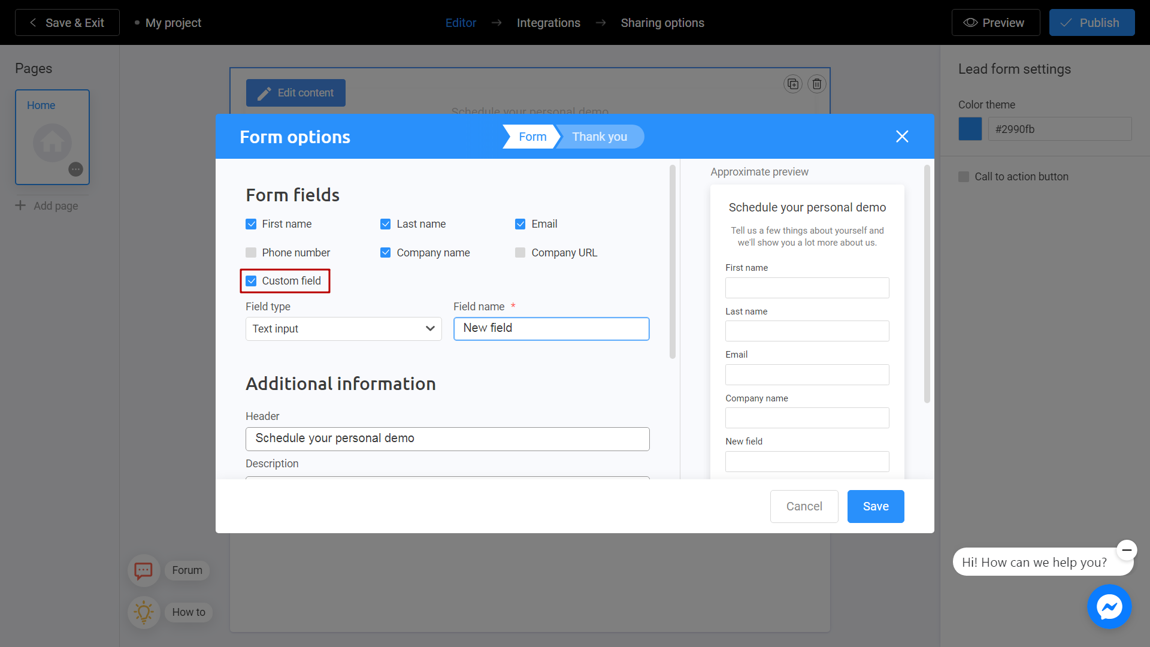The image size is (1150, 647).
Task: Click the Save button
Action: [x=874, y=506]
